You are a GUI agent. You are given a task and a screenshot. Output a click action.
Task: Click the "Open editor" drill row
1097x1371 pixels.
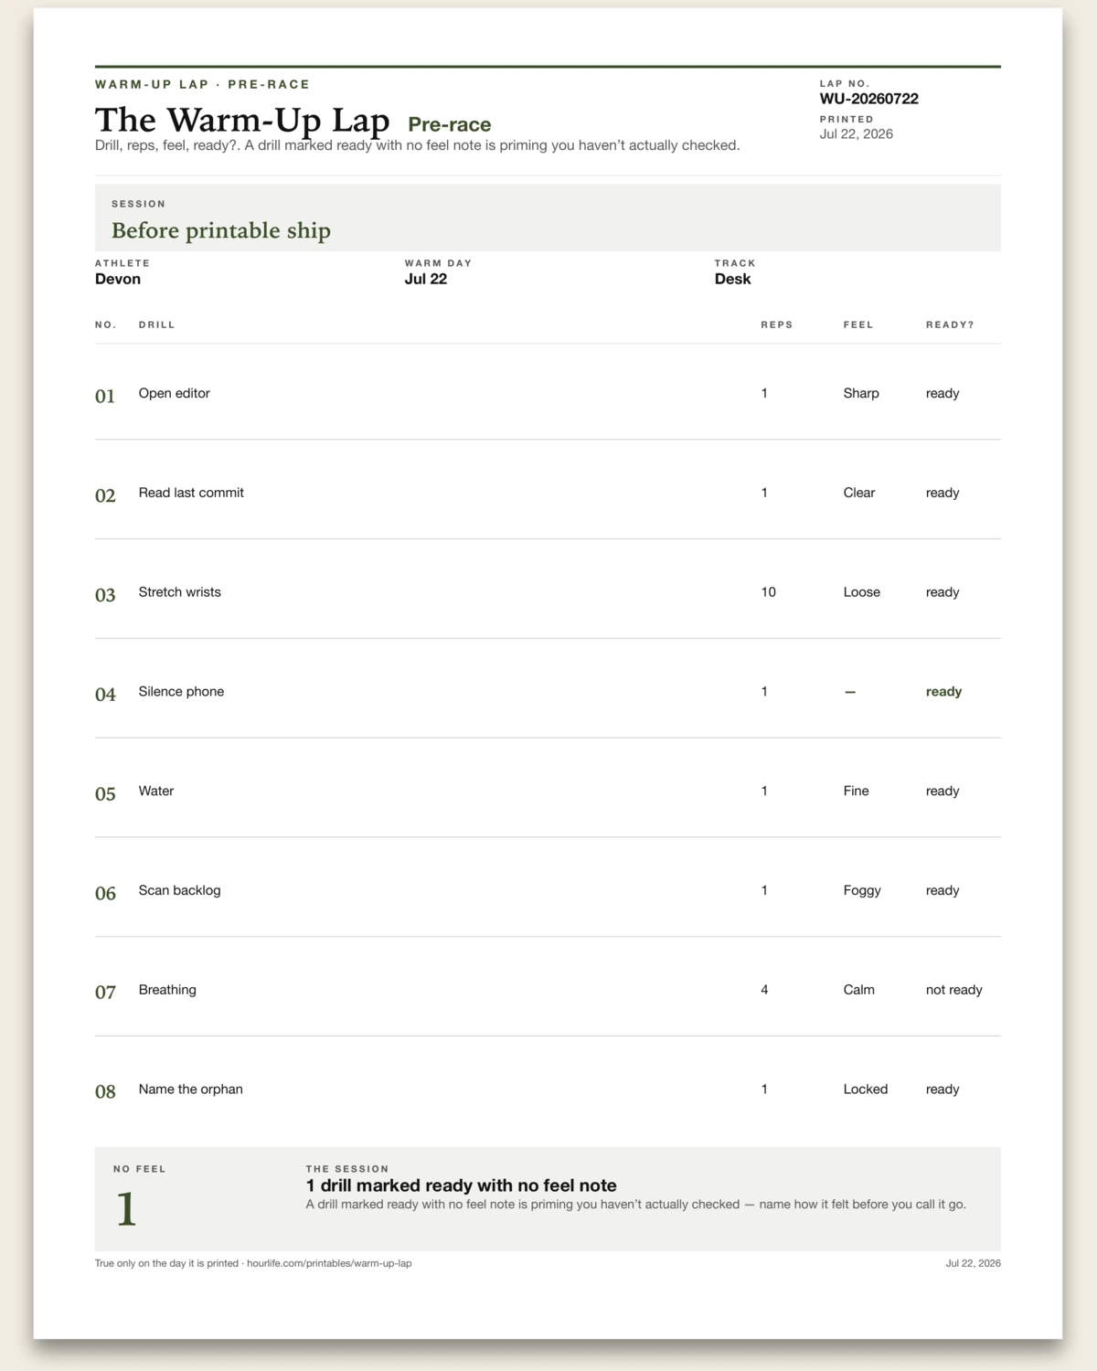[548, 393]
